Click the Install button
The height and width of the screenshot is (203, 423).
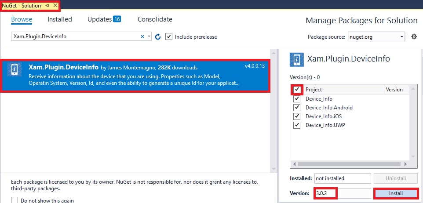click(x=396, y=193)
